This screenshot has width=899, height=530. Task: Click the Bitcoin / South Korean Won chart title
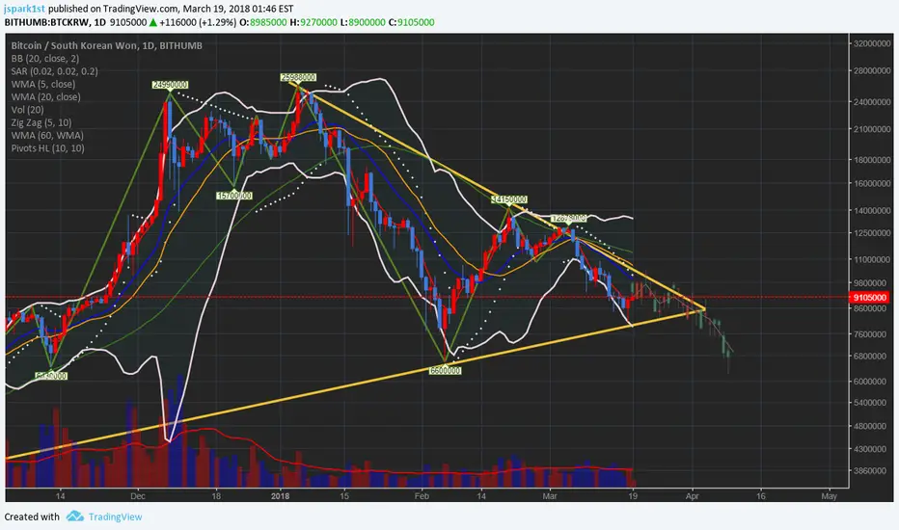107,46
